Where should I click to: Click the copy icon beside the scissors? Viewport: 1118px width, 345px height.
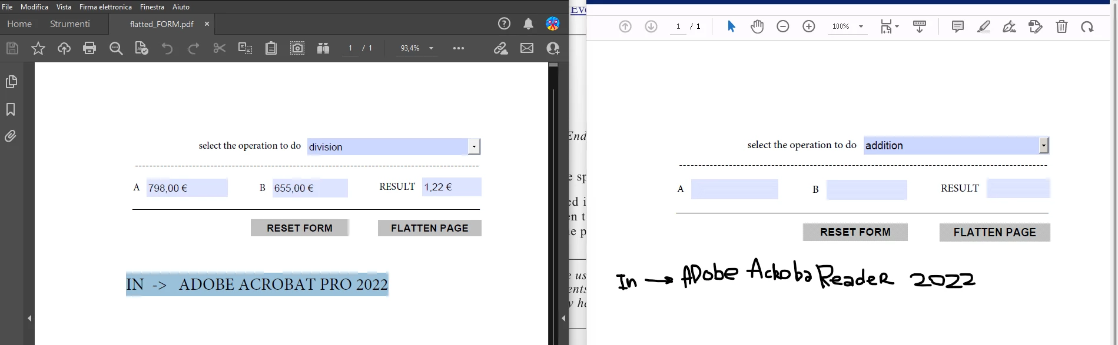coord(245,48)
